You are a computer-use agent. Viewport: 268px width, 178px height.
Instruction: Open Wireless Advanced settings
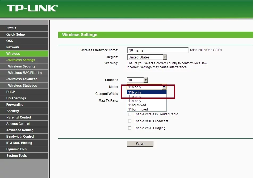pos(24,79)
